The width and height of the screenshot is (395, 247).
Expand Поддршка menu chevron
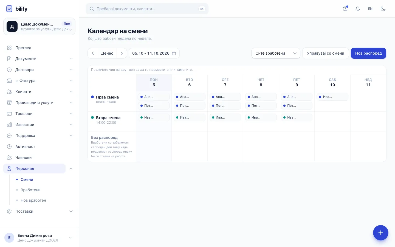[71, 136]
